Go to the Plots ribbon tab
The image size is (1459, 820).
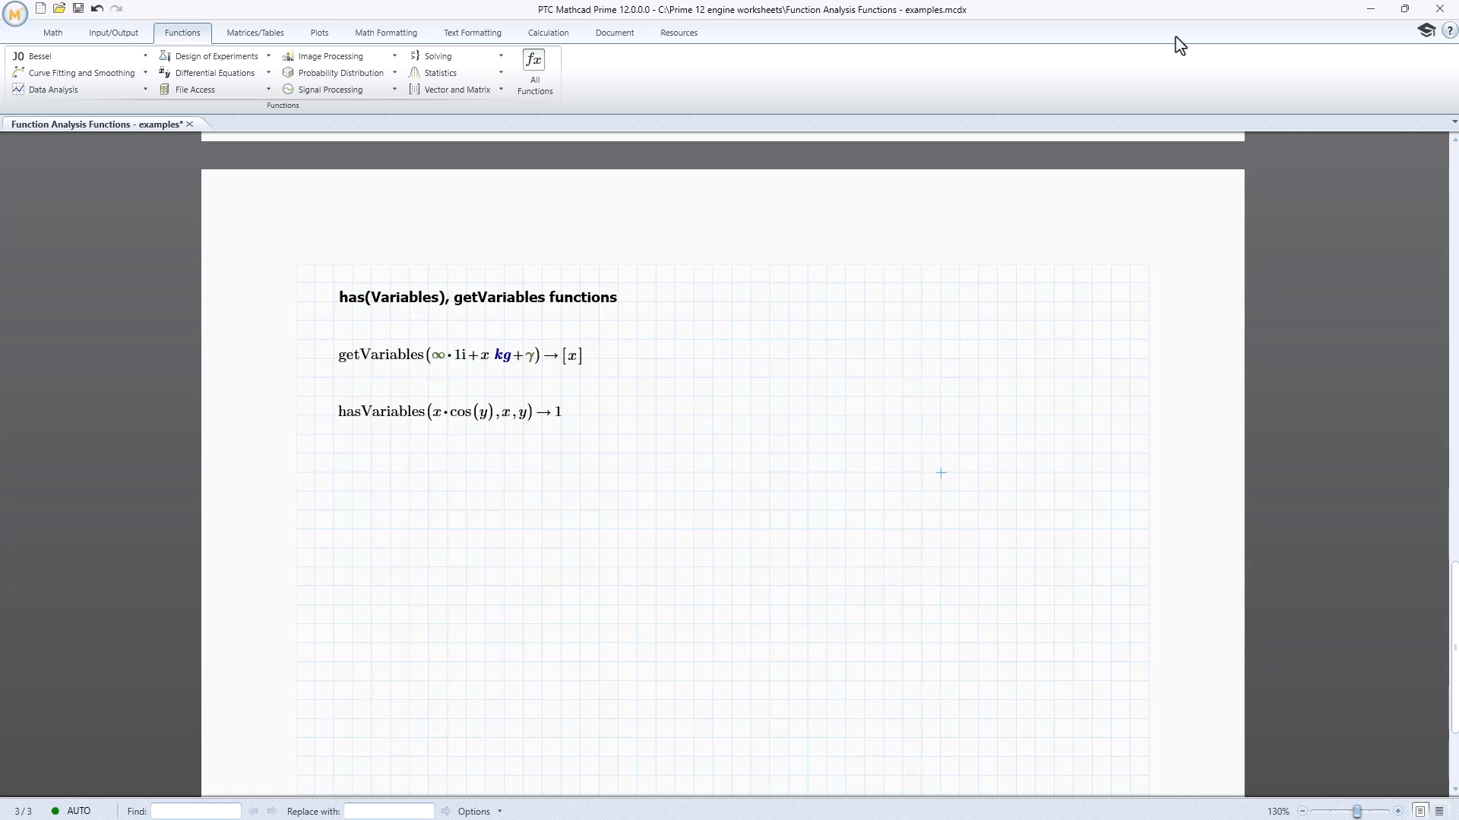click(x=319, y=33)
